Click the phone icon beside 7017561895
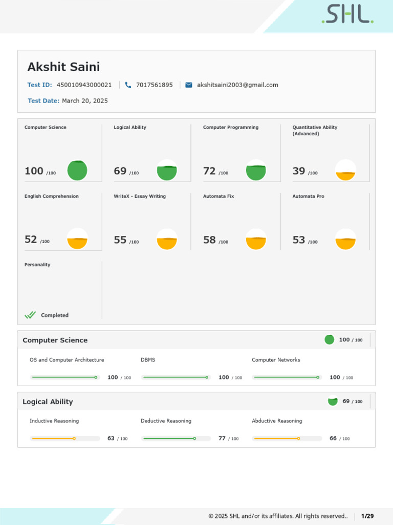 (x=128, y=85)
